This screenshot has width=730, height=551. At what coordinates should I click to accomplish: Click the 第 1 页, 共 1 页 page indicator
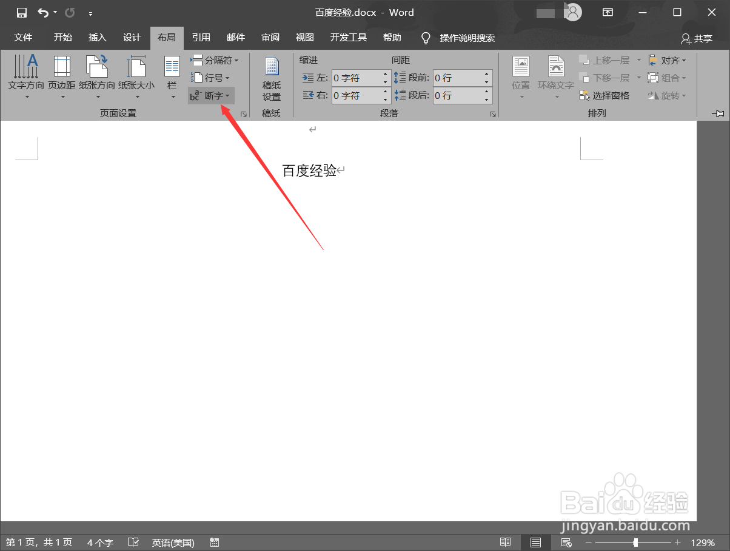click(39, 543)
